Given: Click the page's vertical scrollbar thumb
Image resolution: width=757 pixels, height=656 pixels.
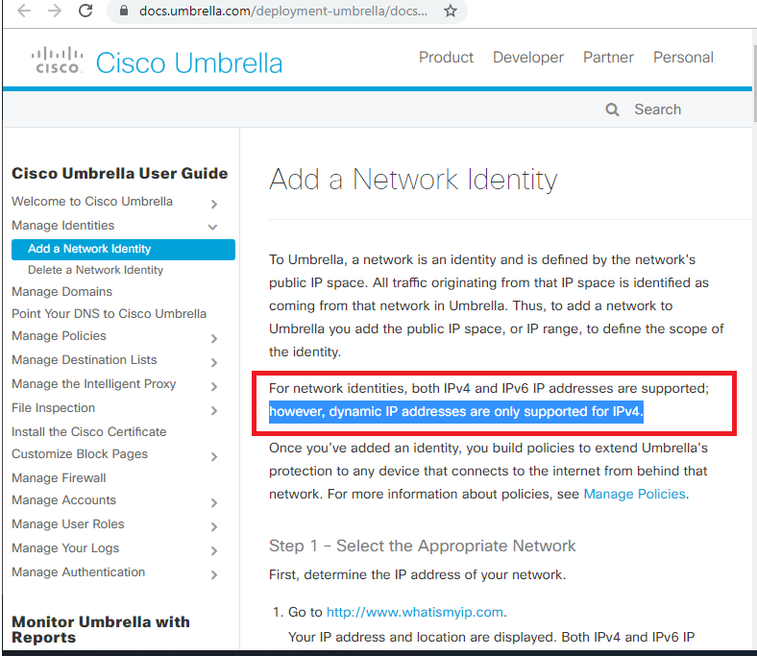Looking at the screenshot, I should 754,83.
